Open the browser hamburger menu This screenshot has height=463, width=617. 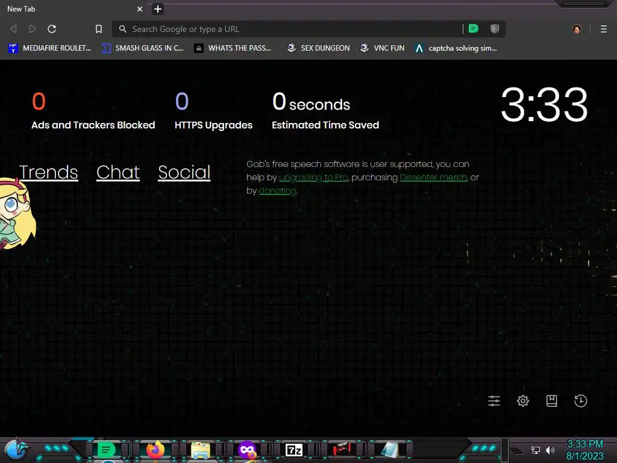click(x=603, y=29)
